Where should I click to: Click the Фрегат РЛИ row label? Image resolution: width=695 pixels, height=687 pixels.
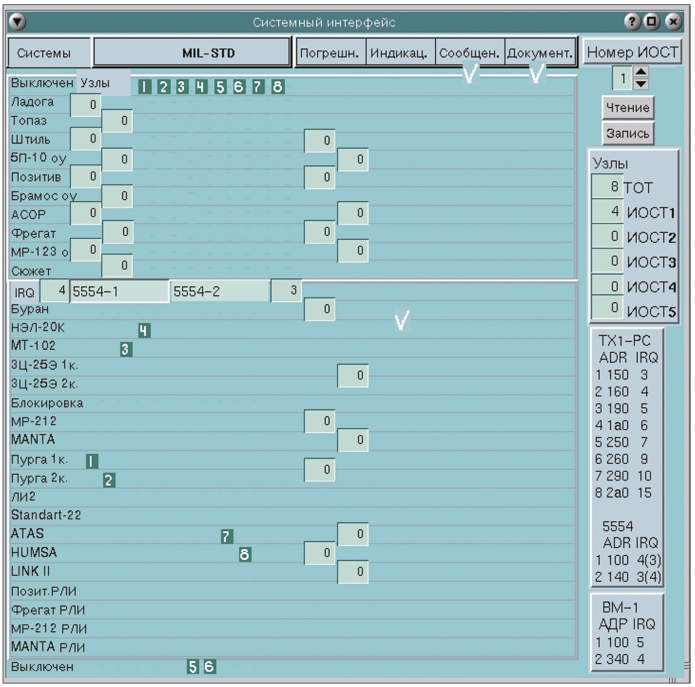(48, 610)
